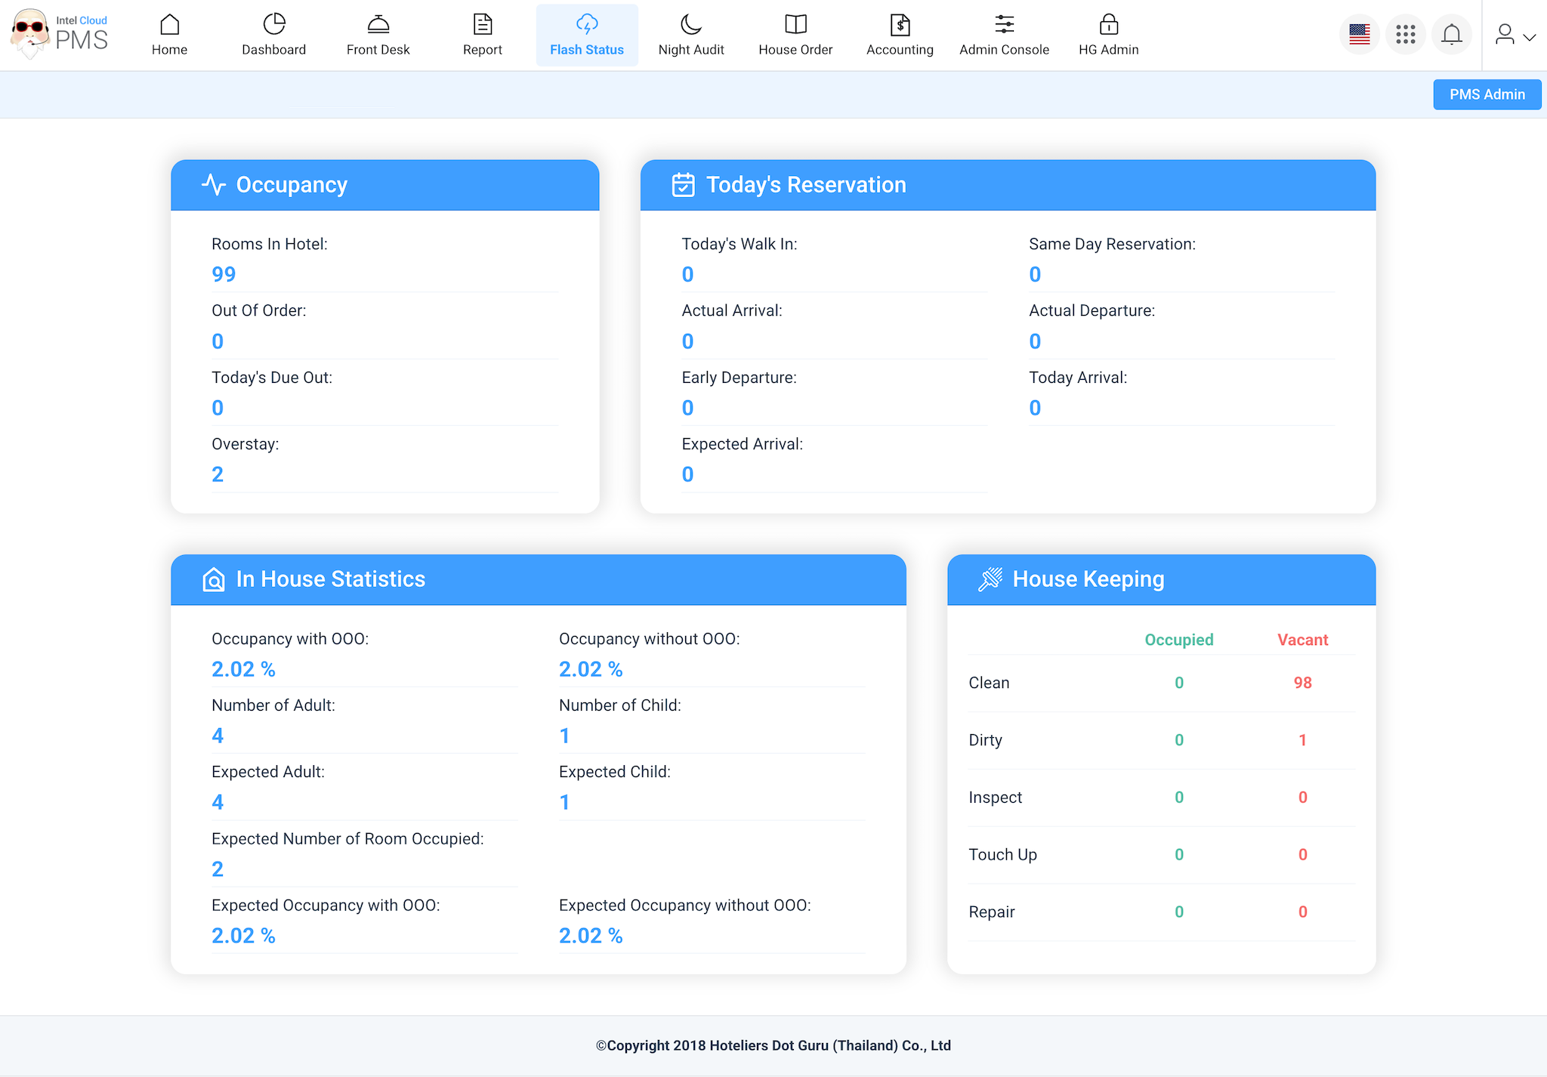Image resolution: width=1547 pixels, height=1077 pixels.
Task: Click the Vacant Clean count 98
Action: tap(1302, 683)
